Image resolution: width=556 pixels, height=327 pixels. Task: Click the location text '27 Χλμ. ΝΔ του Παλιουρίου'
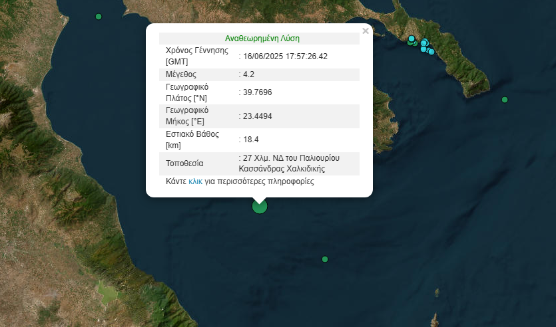tap(290, 158)
